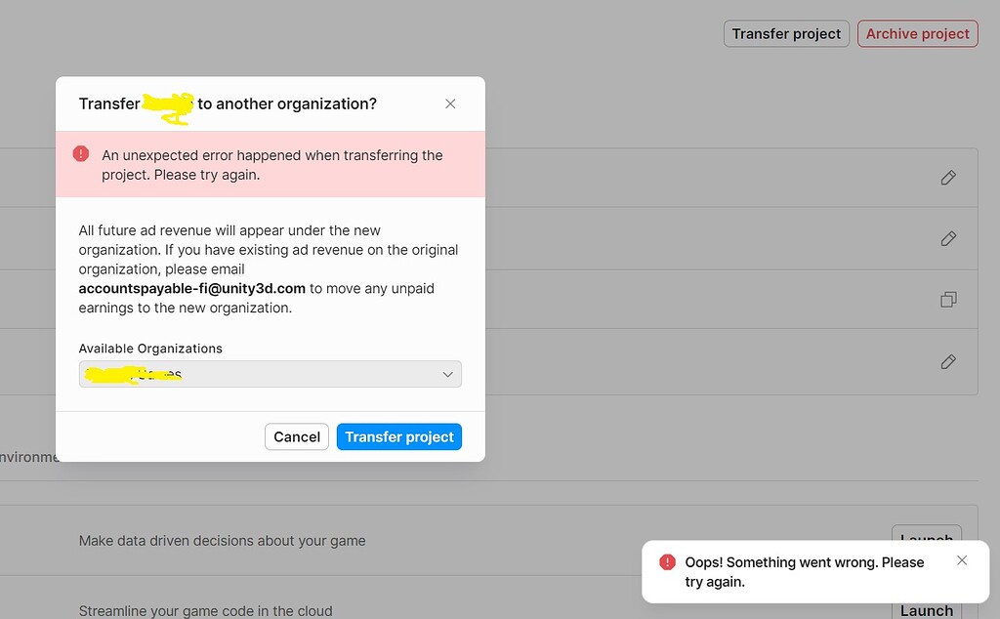This screenshot has width=1000, height=619.
Task: Close the transfer dialog with the X
Action: click(x=450, y=103)
